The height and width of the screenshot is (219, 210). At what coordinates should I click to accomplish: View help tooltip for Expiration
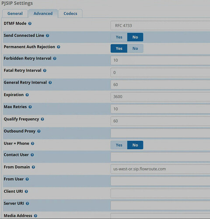27,95
